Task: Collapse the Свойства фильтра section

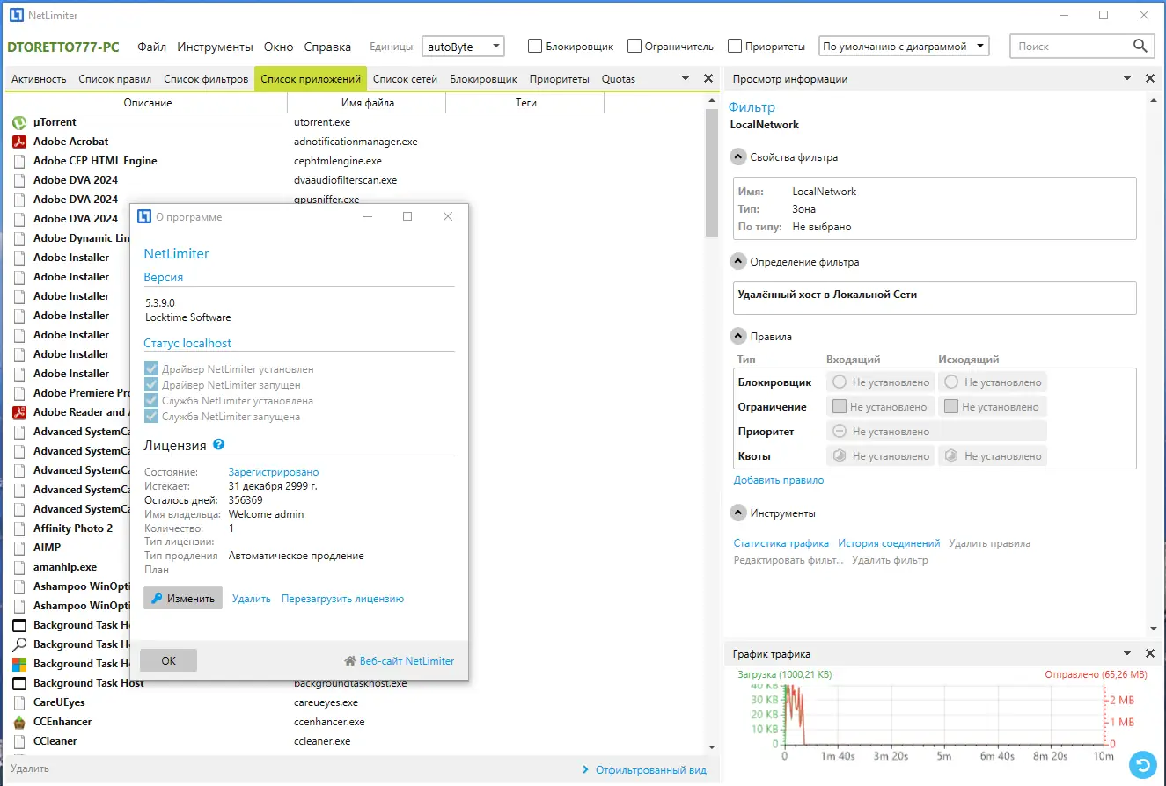Action: click(x=738, y=157)
